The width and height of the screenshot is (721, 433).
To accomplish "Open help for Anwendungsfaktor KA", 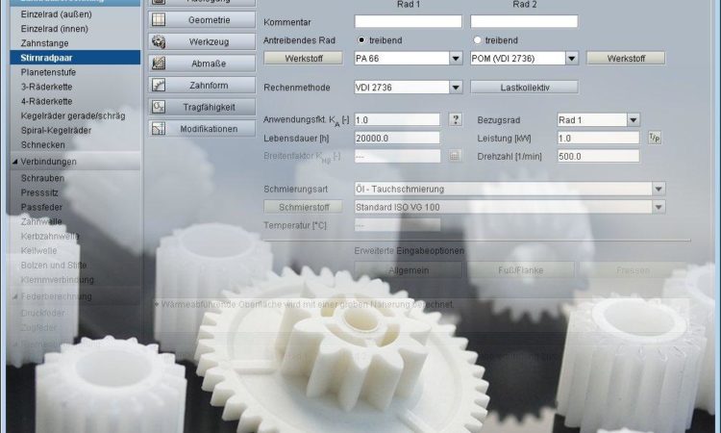I will coord(456,119).
